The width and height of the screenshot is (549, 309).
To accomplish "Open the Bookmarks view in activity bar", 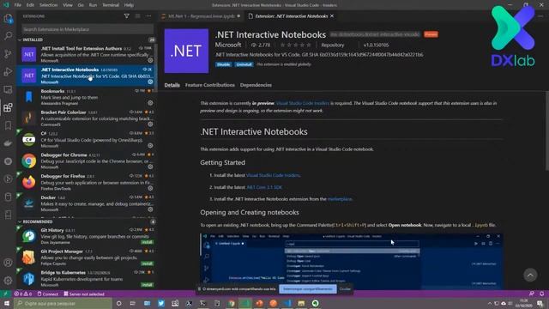I will [8, 125].
